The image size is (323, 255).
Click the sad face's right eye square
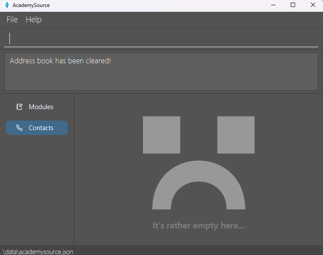coord(236,134)
